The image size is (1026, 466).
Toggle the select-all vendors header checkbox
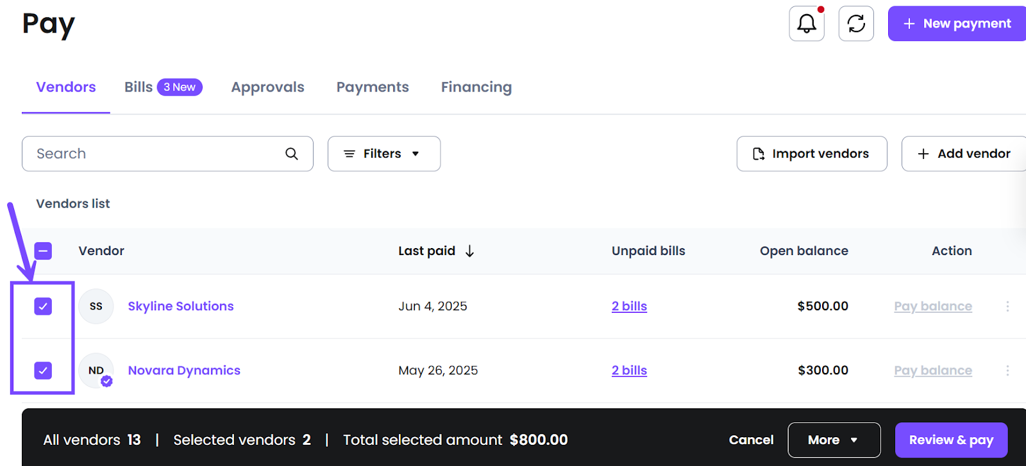43,251
